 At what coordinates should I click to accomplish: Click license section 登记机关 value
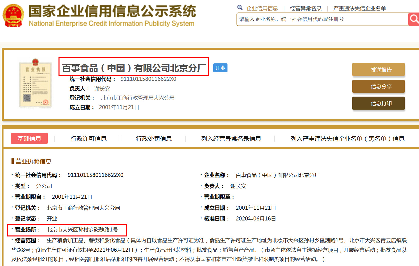click(x=83, y=208)
